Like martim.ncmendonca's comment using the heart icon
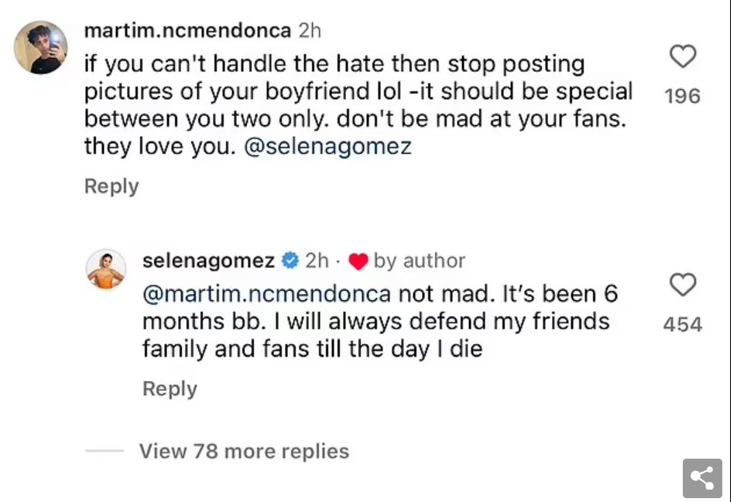The image size is (737, 502). [682, 56]
